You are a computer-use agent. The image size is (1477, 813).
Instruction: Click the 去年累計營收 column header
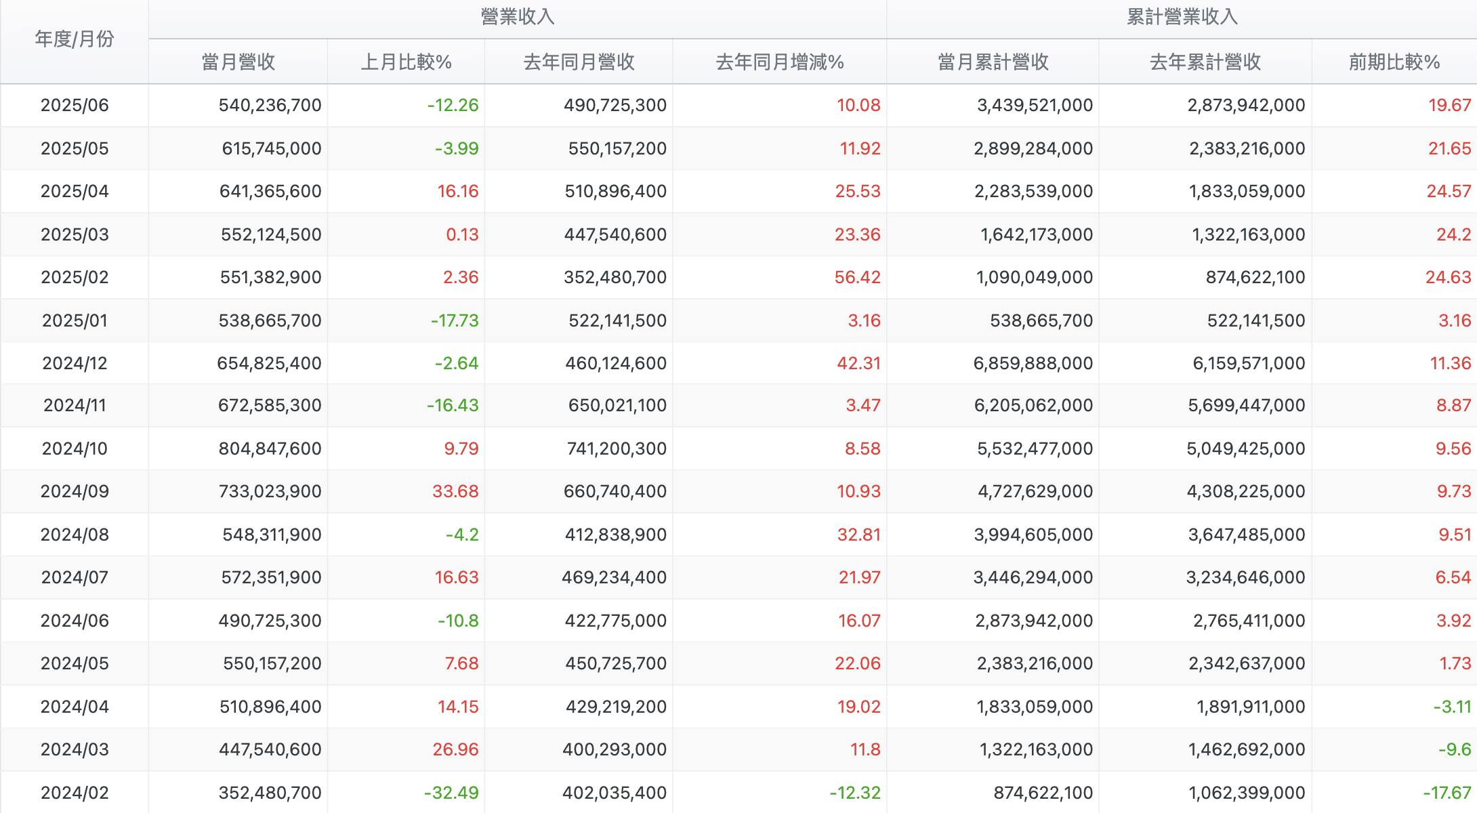tap(1205, 62)
